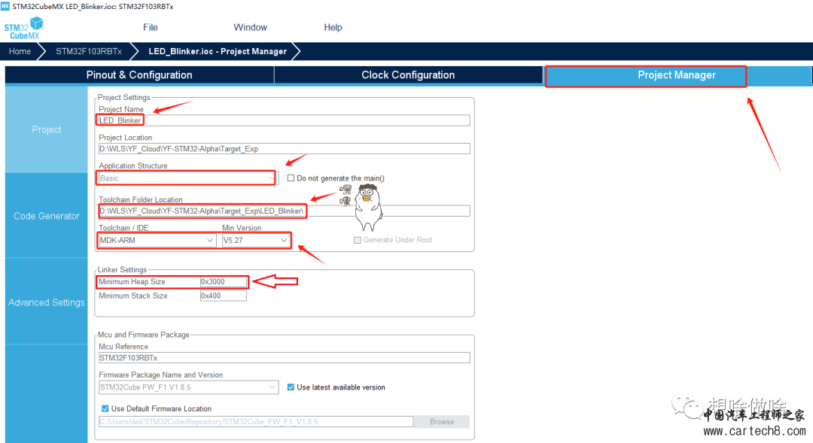Viewport: 813px width, 443px height.
Task: Open Firmware Package Name and Version dropdown
Action: [188, 387]
